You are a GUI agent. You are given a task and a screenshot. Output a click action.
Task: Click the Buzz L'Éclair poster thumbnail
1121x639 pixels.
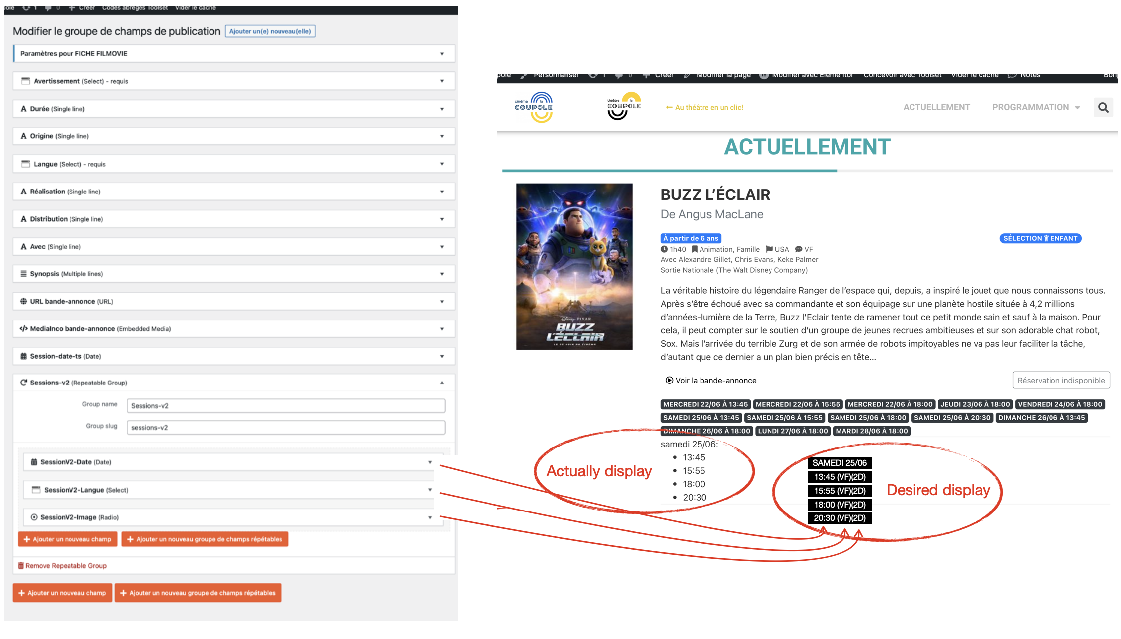click(574, 266)
